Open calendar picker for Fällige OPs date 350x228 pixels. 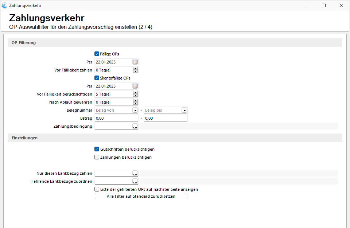click(135, 62)
